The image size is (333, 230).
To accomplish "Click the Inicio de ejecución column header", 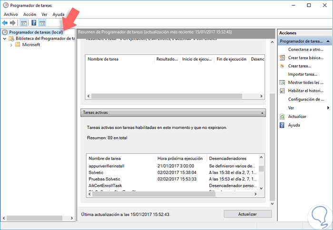I will point(197,59).
